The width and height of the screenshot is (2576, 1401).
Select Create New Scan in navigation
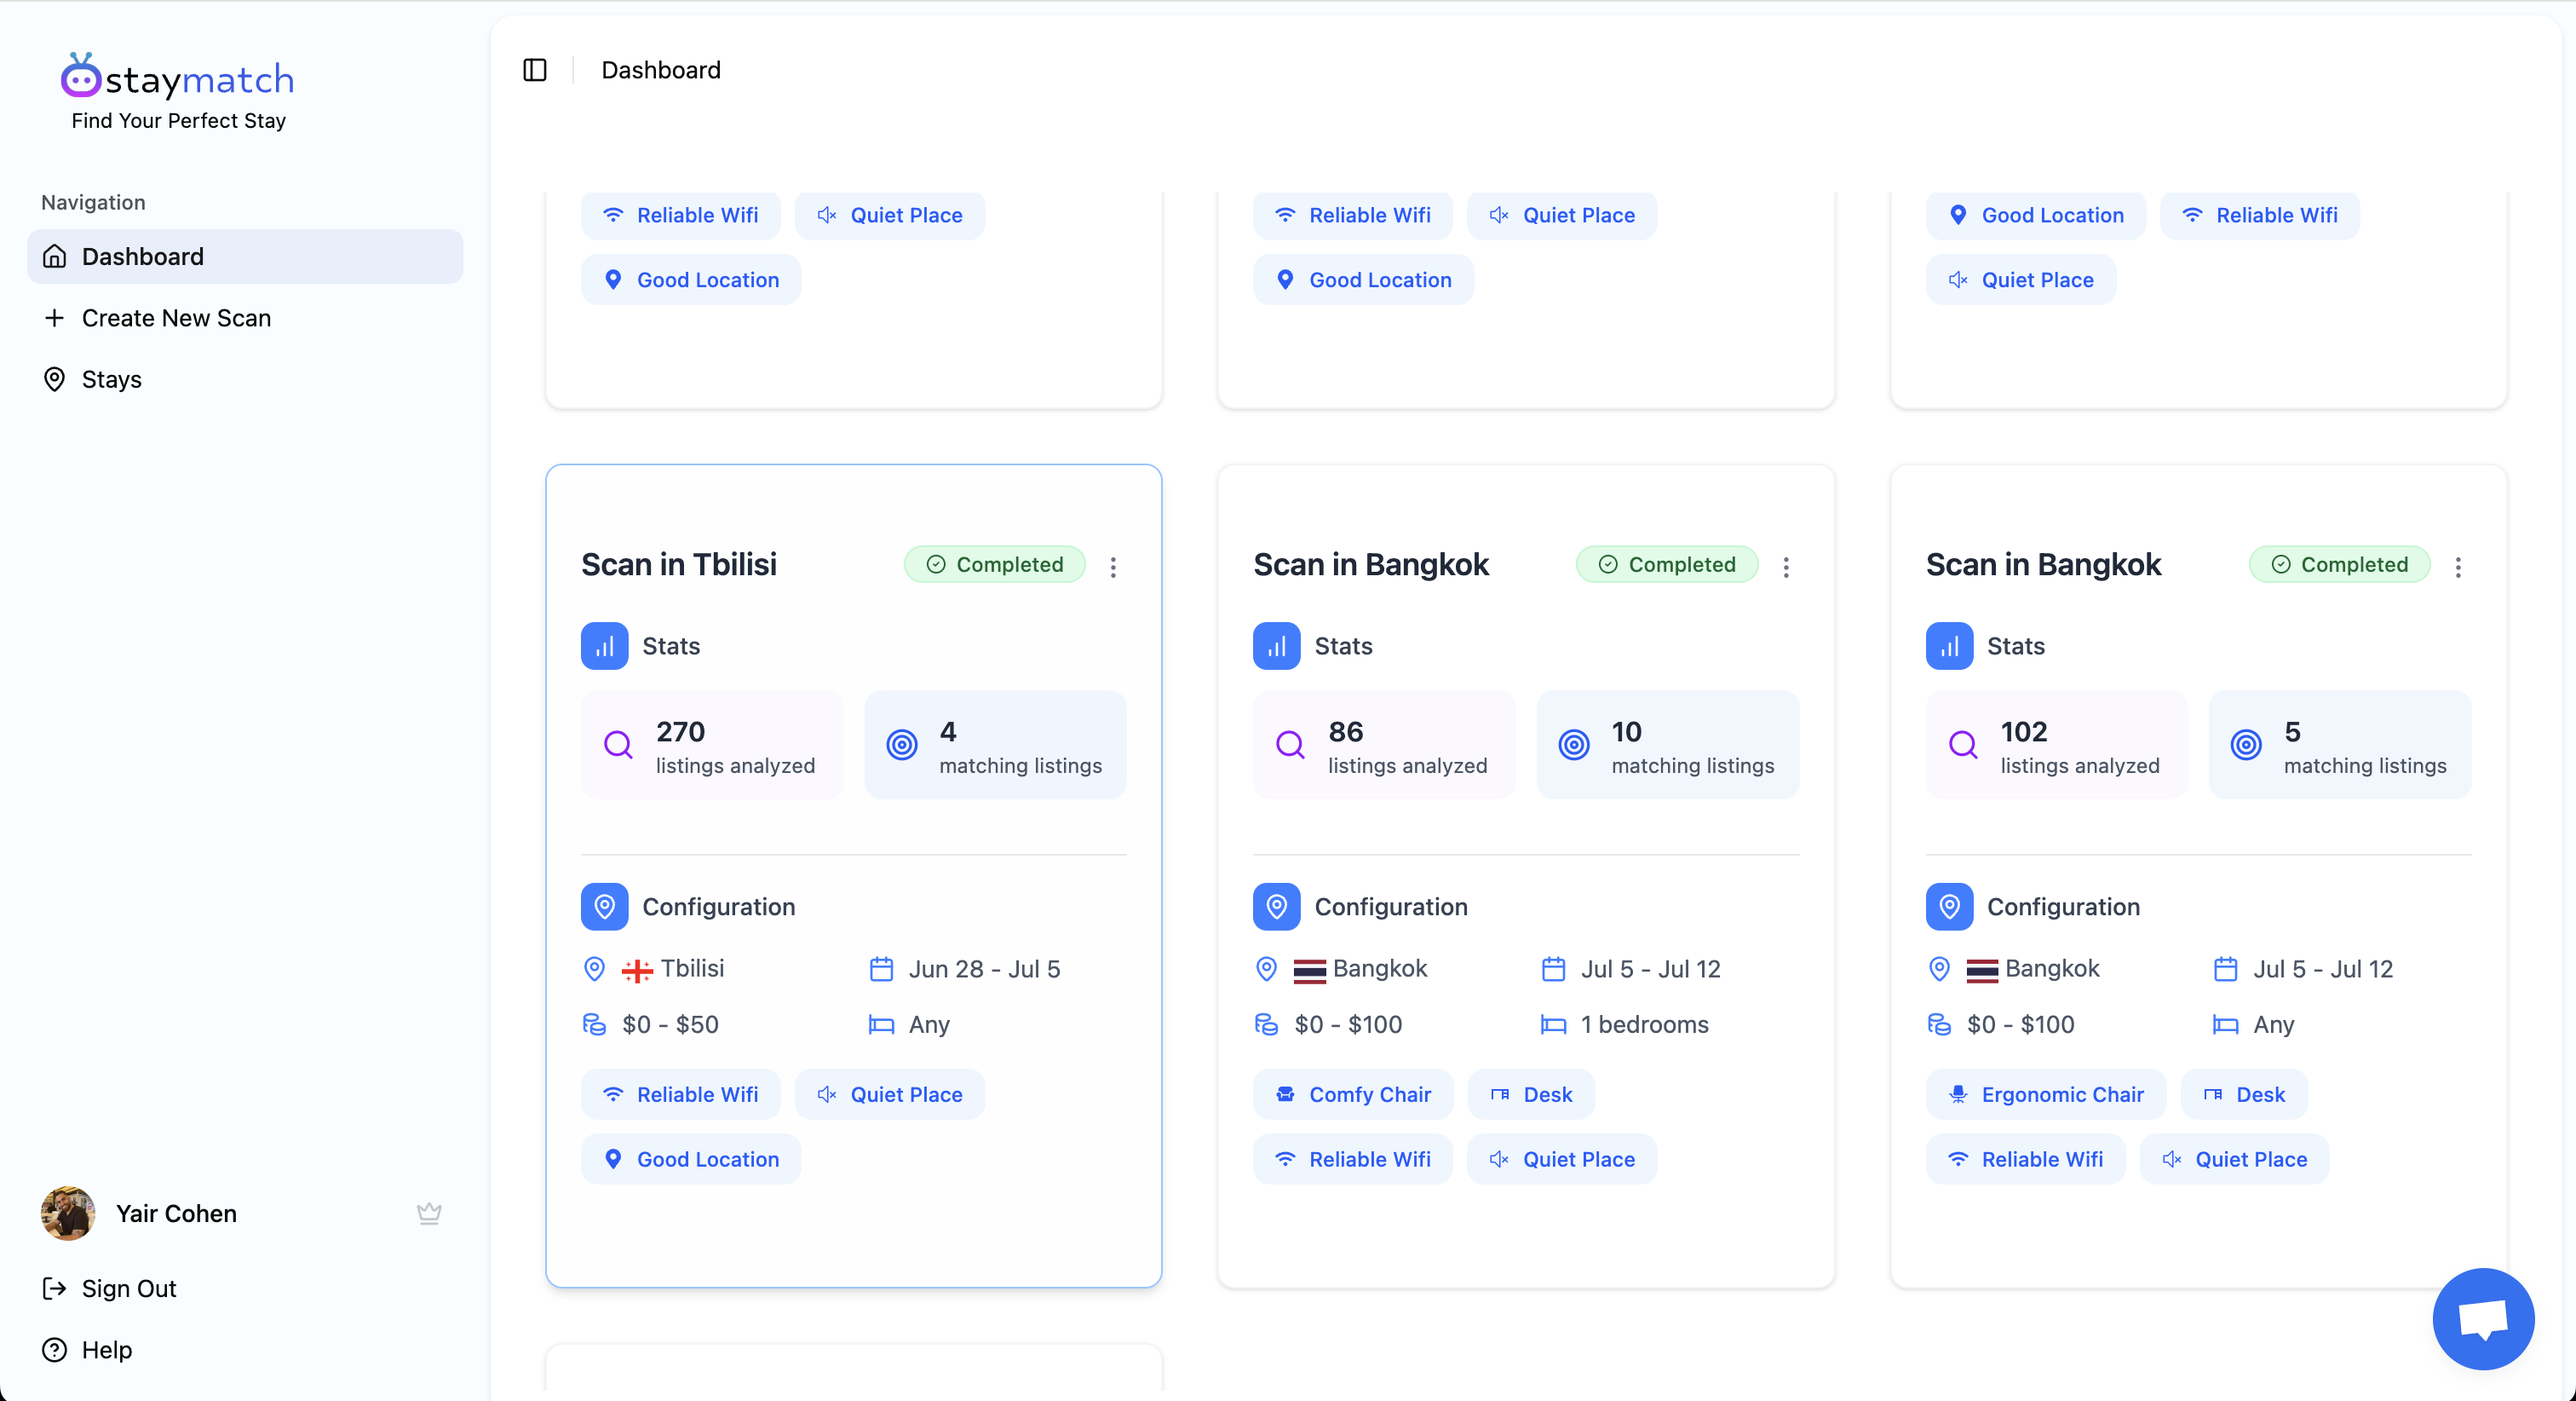[245, 318]
